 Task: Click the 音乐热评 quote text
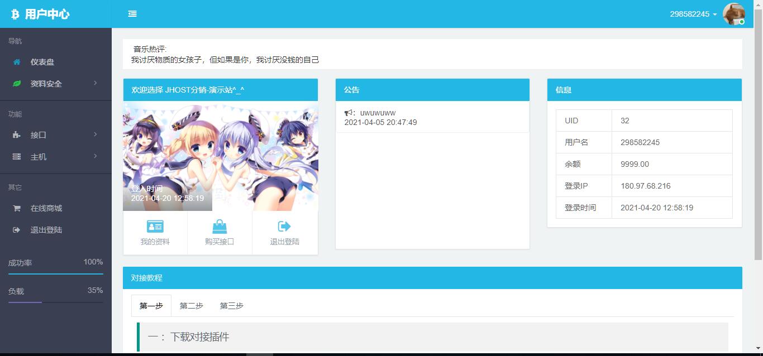pos(225,60)
